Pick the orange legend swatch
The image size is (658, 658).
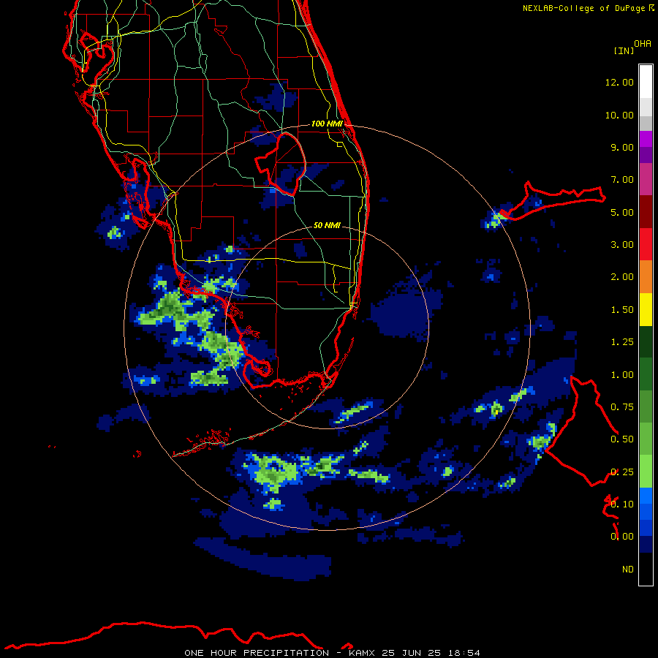point(646,277)
